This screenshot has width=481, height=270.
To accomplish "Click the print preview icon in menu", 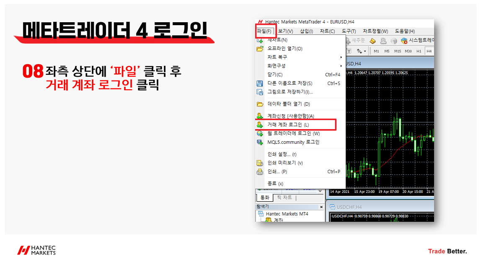I will click(x=259, y=163).
